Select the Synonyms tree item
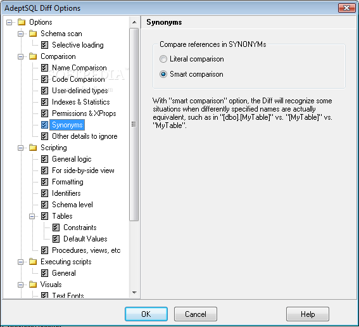359x327 pixels. coord(67,125)
